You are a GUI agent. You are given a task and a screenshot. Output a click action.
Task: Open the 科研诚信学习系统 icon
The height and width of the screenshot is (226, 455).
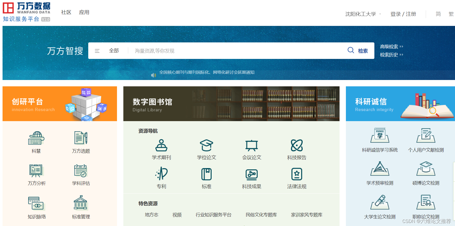click(x=380, y=135)
